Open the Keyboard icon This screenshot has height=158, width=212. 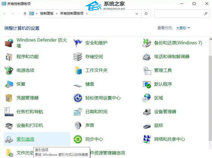coord(78,85)
